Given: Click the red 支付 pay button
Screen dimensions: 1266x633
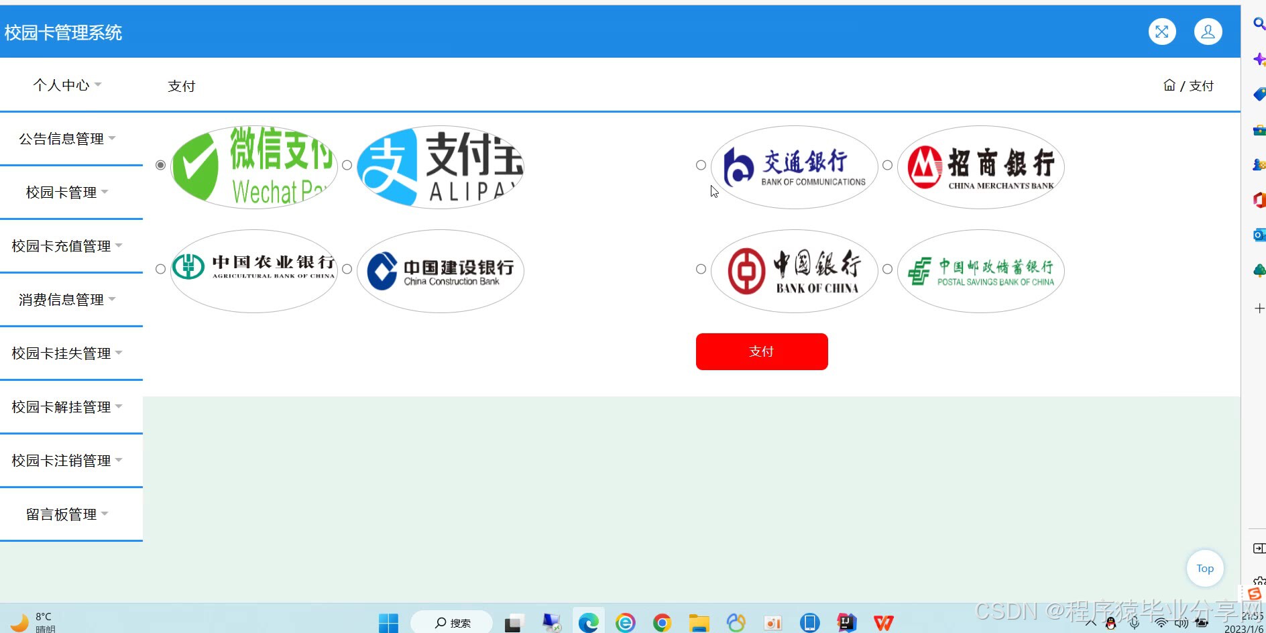Looking at the screenshot, I should click(762, 351).
